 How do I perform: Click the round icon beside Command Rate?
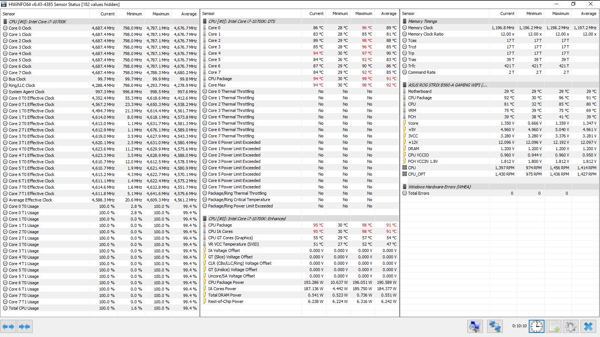pyautogui.click(x=405, y=72)
